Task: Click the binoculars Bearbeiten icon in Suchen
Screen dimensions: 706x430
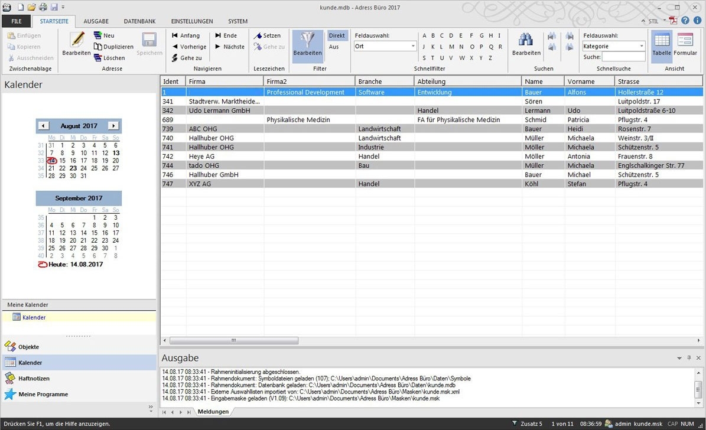Action: pyautogui.click(x=526, y=40)
